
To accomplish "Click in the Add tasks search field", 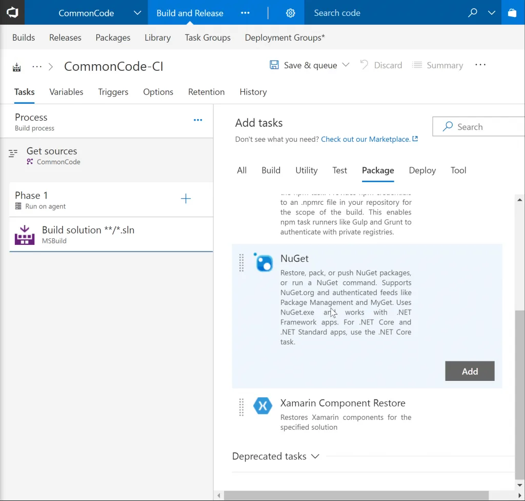I will coord(477,126).
